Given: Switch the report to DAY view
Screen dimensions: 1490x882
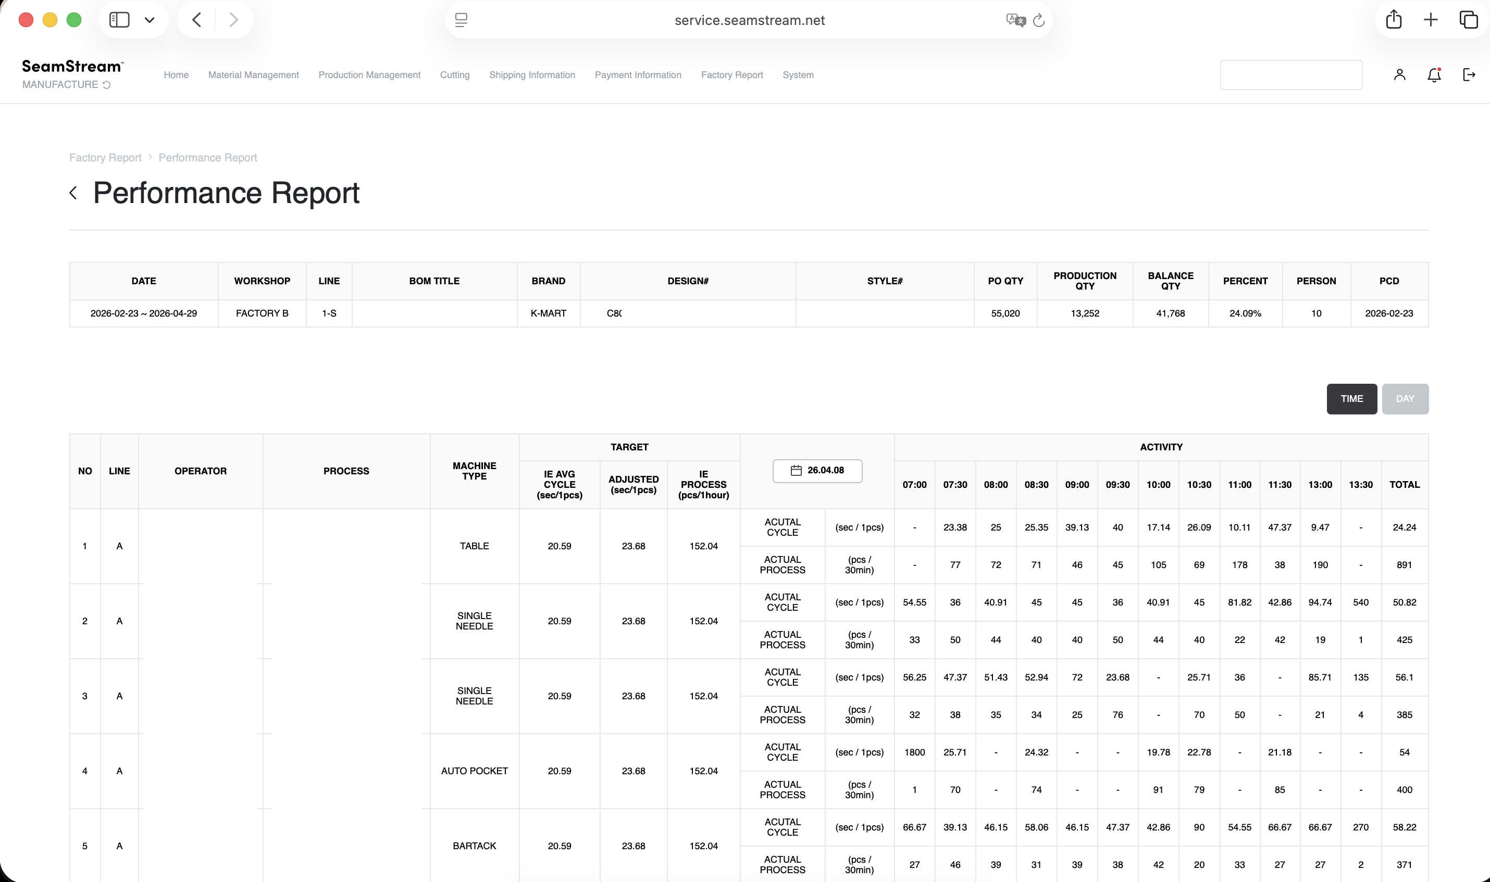Looking at the screenshot, I should pos(1405,398).
